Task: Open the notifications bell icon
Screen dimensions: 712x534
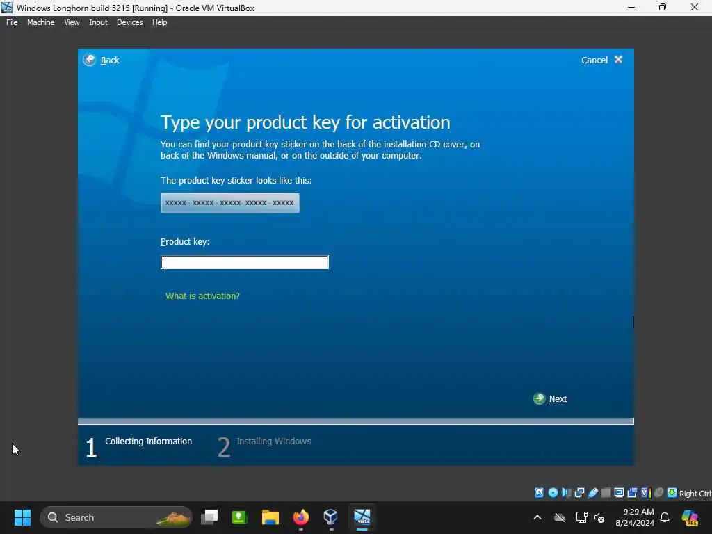Action: [x=665, y=517]
